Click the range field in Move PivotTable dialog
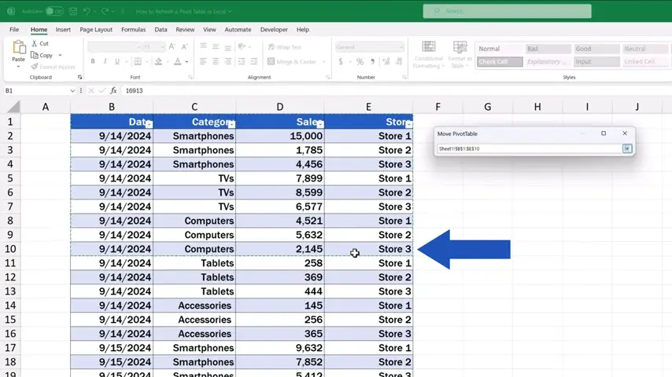672x377 pixels. (x=527, y=148)
